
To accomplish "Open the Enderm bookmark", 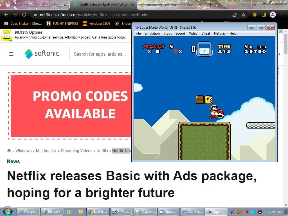I will tap(123, 24).
